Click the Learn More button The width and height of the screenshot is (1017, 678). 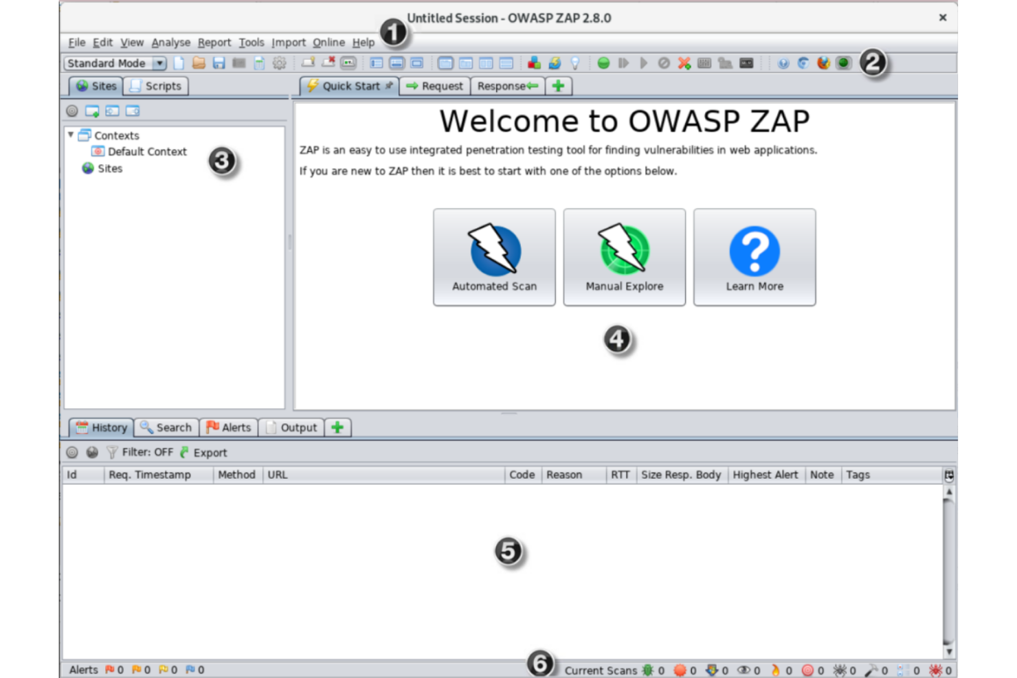pos(755,257)
